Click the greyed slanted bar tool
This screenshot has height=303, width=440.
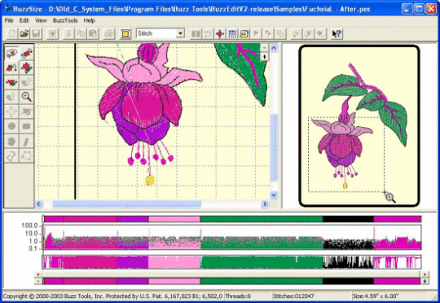click(x=26, y=141)
